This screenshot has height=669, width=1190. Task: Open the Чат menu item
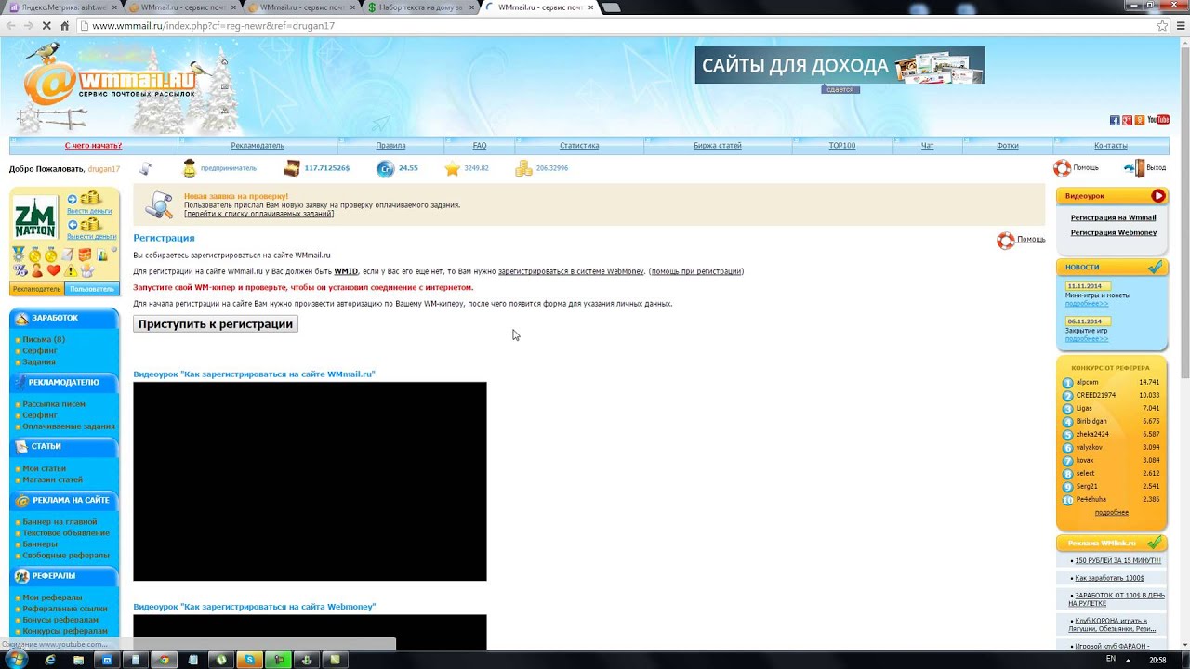click(927, 146)
